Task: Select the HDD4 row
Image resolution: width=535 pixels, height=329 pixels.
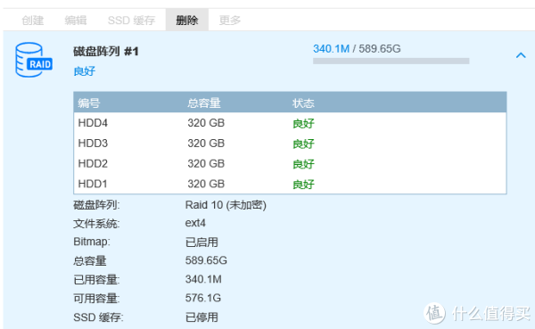Action: pyautogui.click(x=290, y=123)
